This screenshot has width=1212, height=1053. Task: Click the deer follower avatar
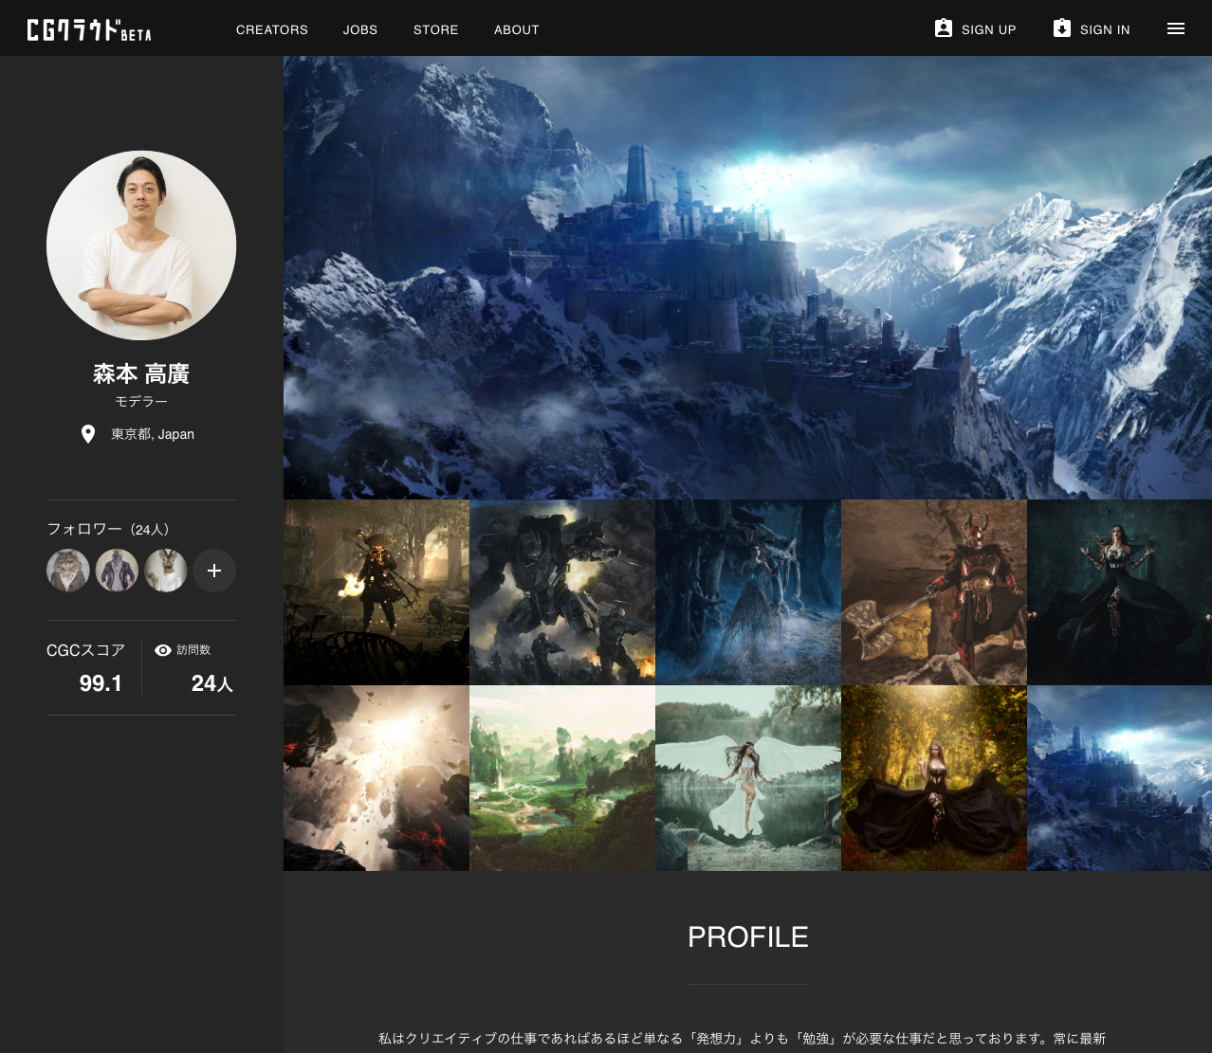click(x=166, y=571)
